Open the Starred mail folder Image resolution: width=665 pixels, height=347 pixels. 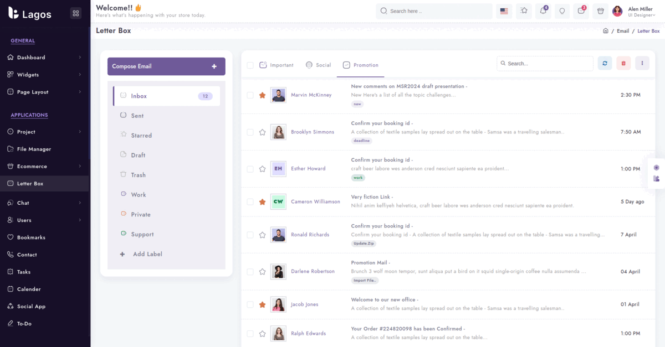(x=141, y=136)
